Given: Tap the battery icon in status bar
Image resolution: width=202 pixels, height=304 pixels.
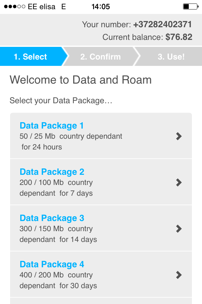Looking at the screenshot, I should point(191,7).
